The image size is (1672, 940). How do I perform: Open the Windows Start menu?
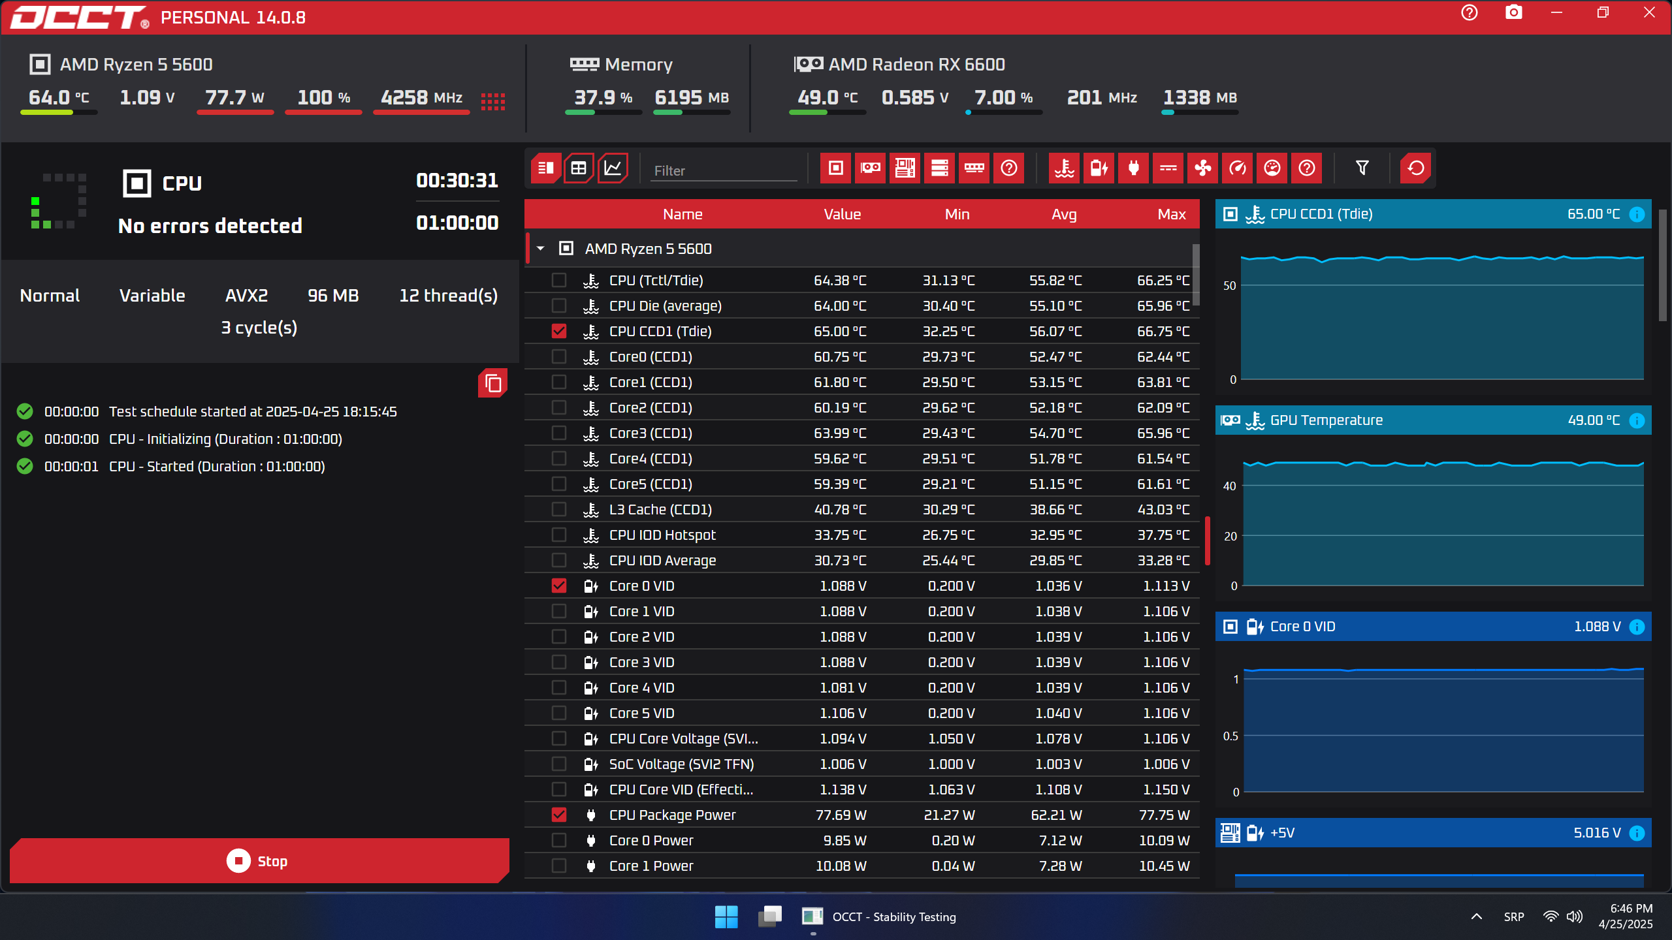[x=726, y=916]
